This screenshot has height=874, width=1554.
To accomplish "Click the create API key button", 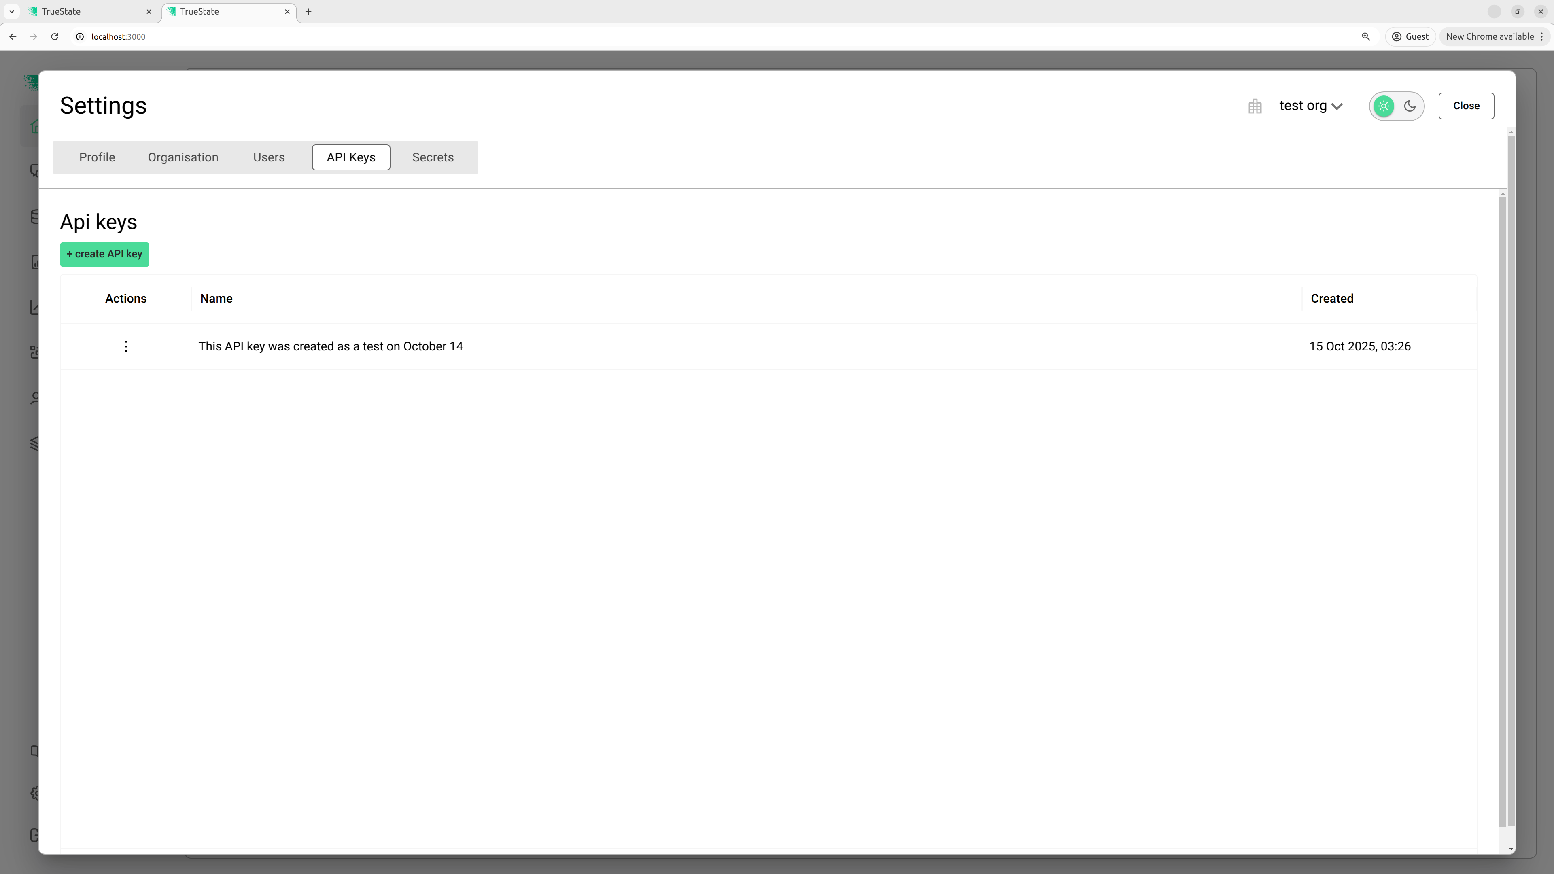I will pos(104,254).
